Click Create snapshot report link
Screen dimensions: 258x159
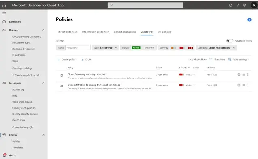26,75
